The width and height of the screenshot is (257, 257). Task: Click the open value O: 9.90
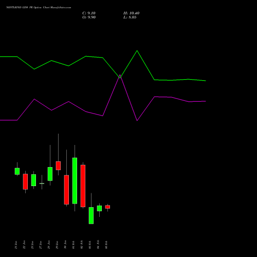89,17
